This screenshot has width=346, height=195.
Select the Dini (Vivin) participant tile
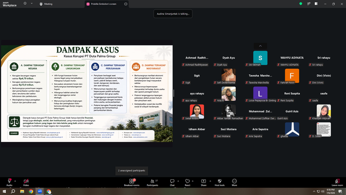(324, 76)
